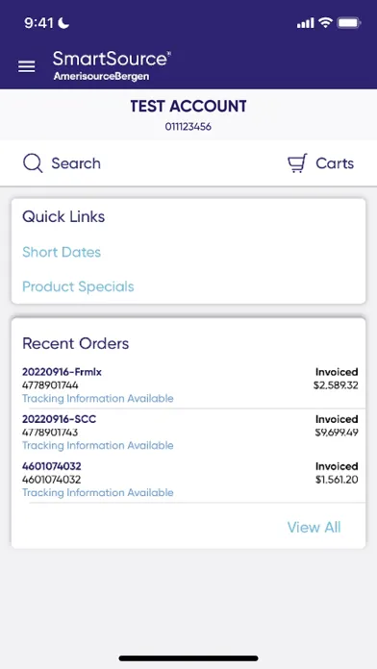
Task: Open the Short Dates quick link
Action: (62, 252)
